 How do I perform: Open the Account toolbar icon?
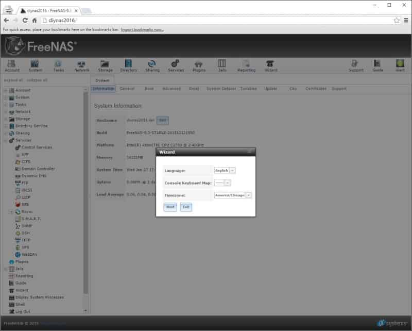point(12,66)
